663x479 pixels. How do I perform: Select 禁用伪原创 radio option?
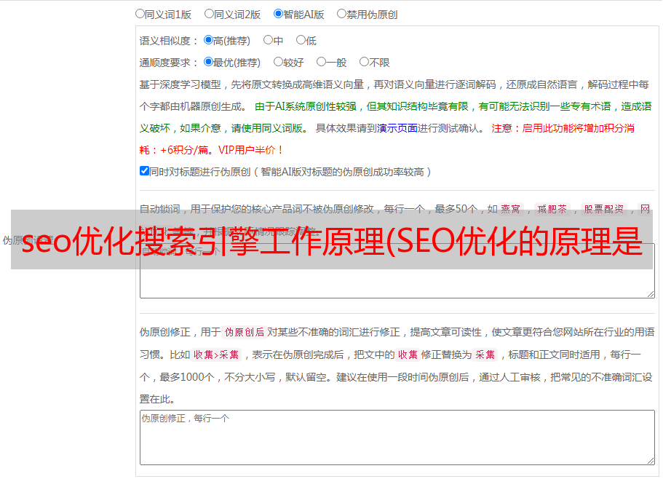click(341, 14)
